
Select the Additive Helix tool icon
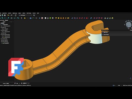66,18
